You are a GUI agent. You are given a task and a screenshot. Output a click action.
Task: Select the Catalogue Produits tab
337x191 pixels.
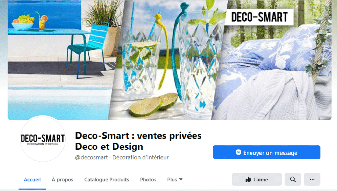[107, 179]
